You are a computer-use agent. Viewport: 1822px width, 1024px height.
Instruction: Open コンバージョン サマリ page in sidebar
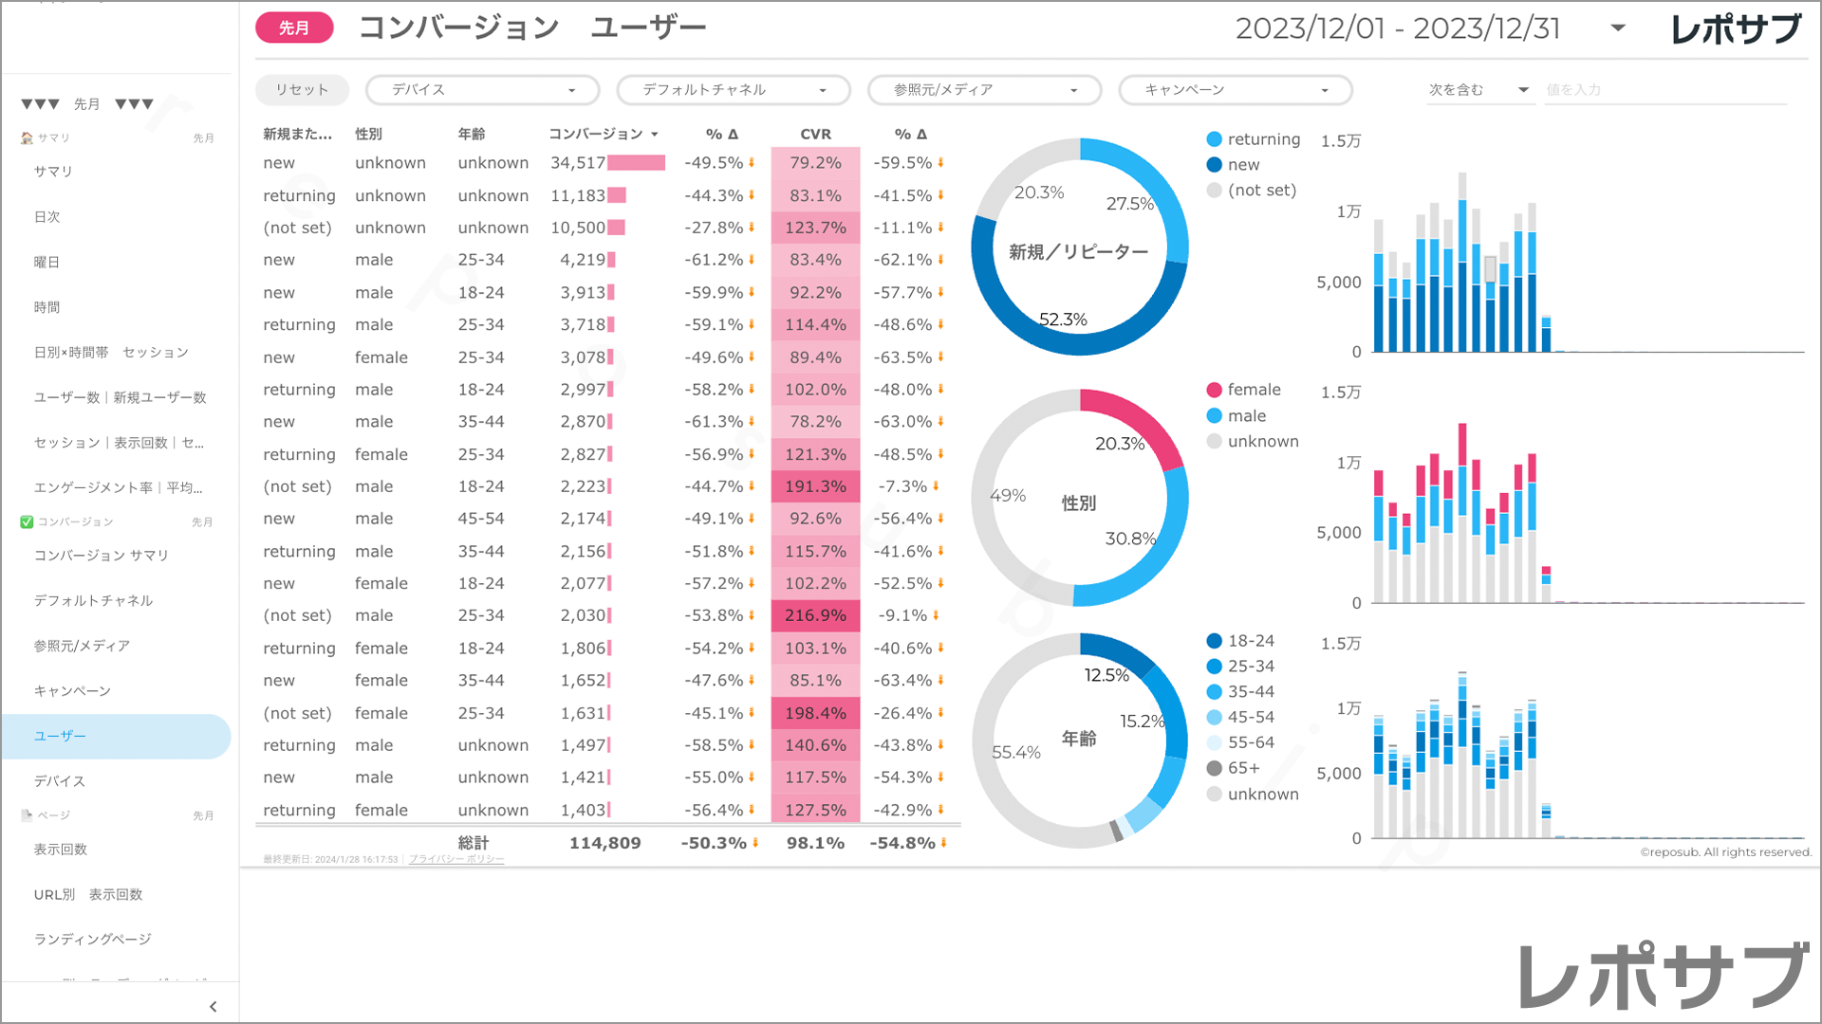pos(102,556)
